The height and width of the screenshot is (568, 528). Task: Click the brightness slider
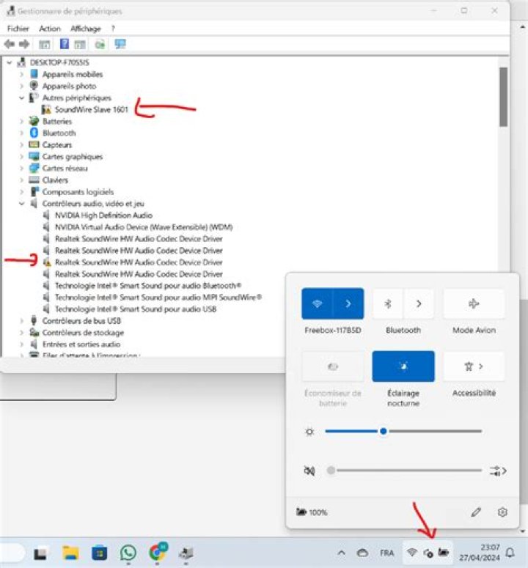click(x=403, y=431)
